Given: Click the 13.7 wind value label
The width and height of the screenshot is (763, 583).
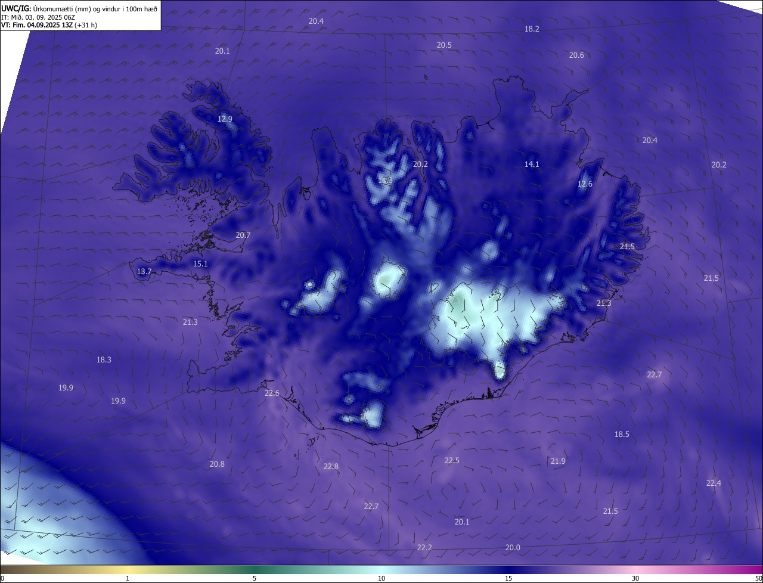Looking at the screenshot, I should pyautogui.click(x=144, y=271).
